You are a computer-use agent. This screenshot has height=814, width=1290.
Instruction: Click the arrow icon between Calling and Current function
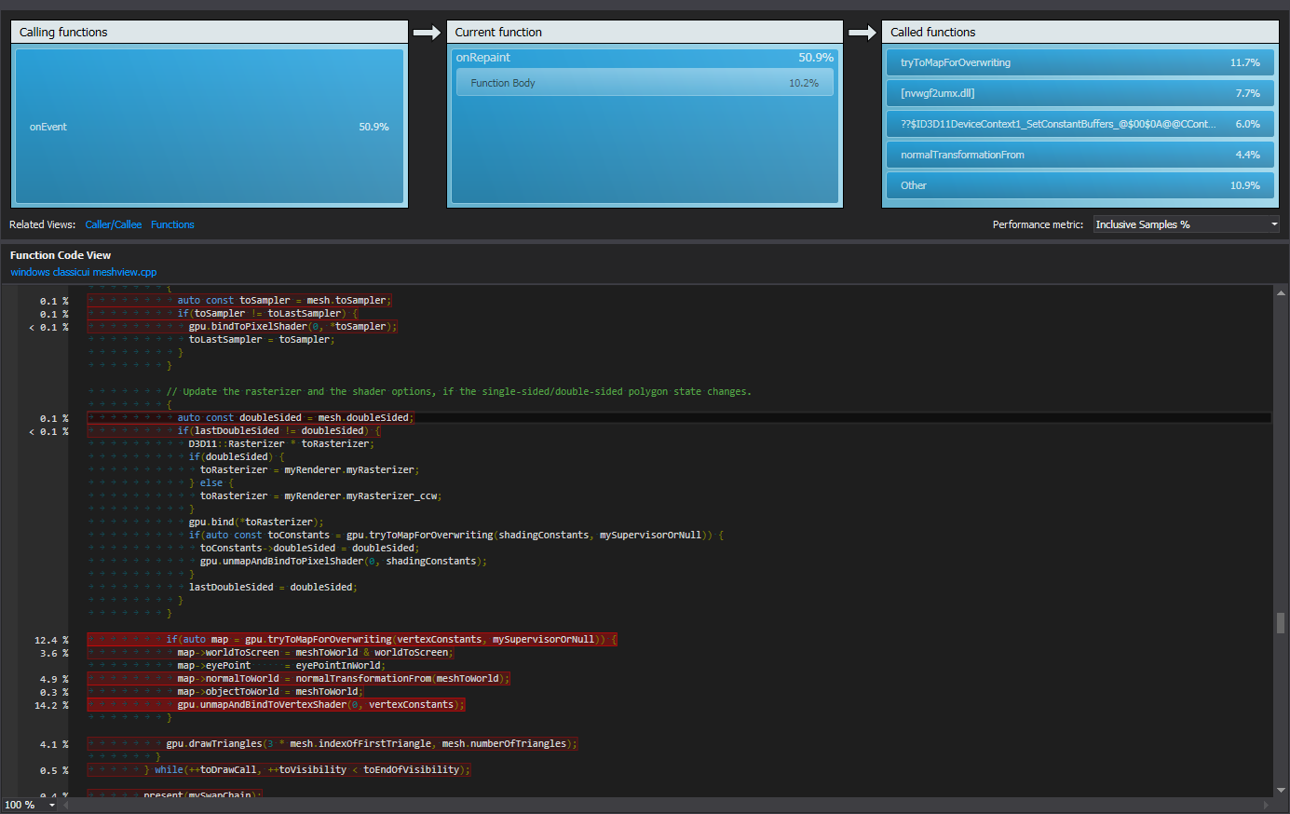[427, 33]
